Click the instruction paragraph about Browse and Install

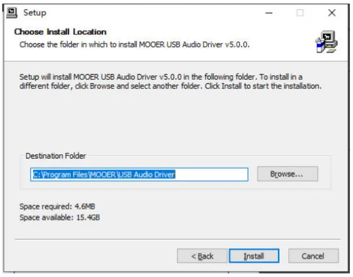pos(170,81)
